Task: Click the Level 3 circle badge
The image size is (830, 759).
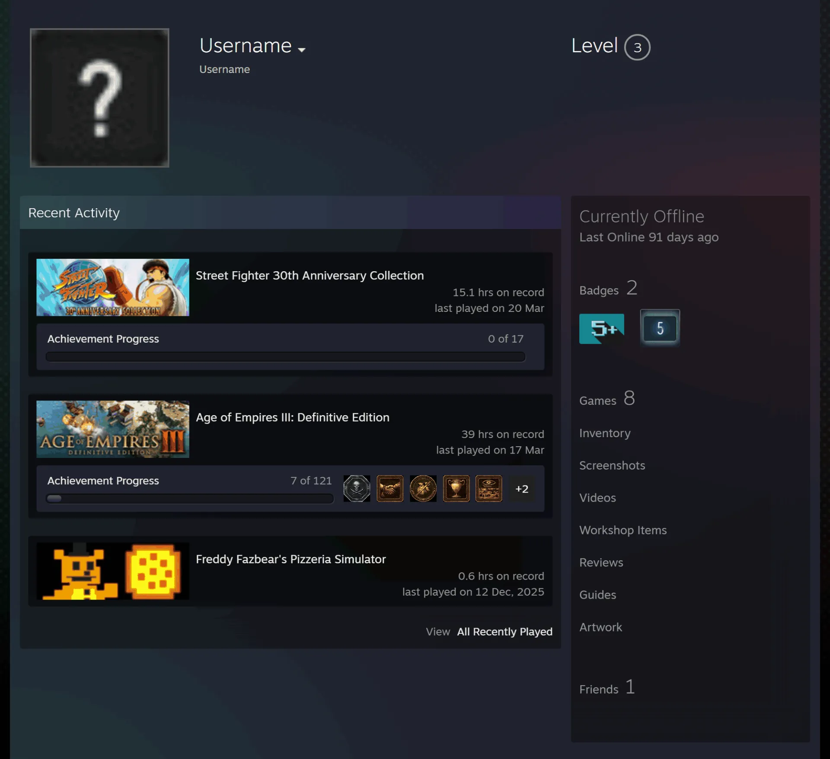Action: tap(637, 47)
